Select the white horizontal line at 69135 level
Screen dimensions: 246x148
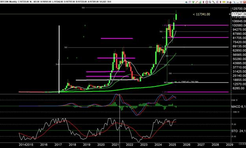pyautogui.click(x=198, y=47)
